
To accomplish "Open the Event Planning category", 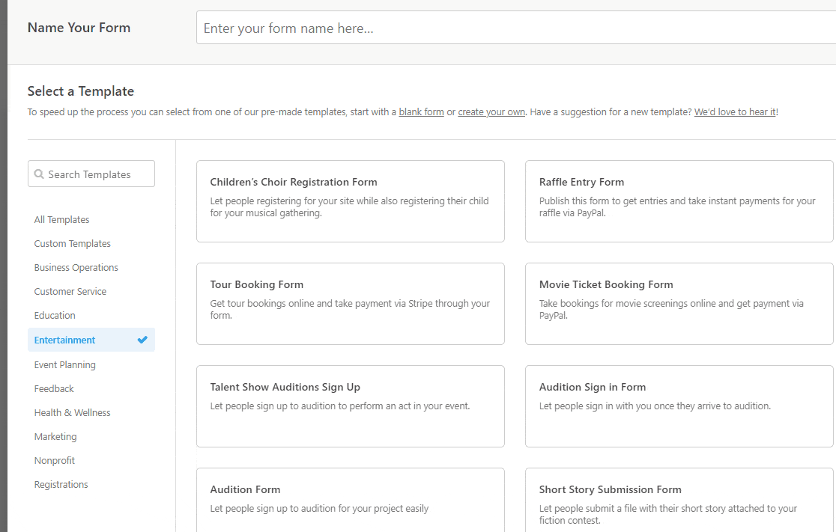I will point(65,365).
